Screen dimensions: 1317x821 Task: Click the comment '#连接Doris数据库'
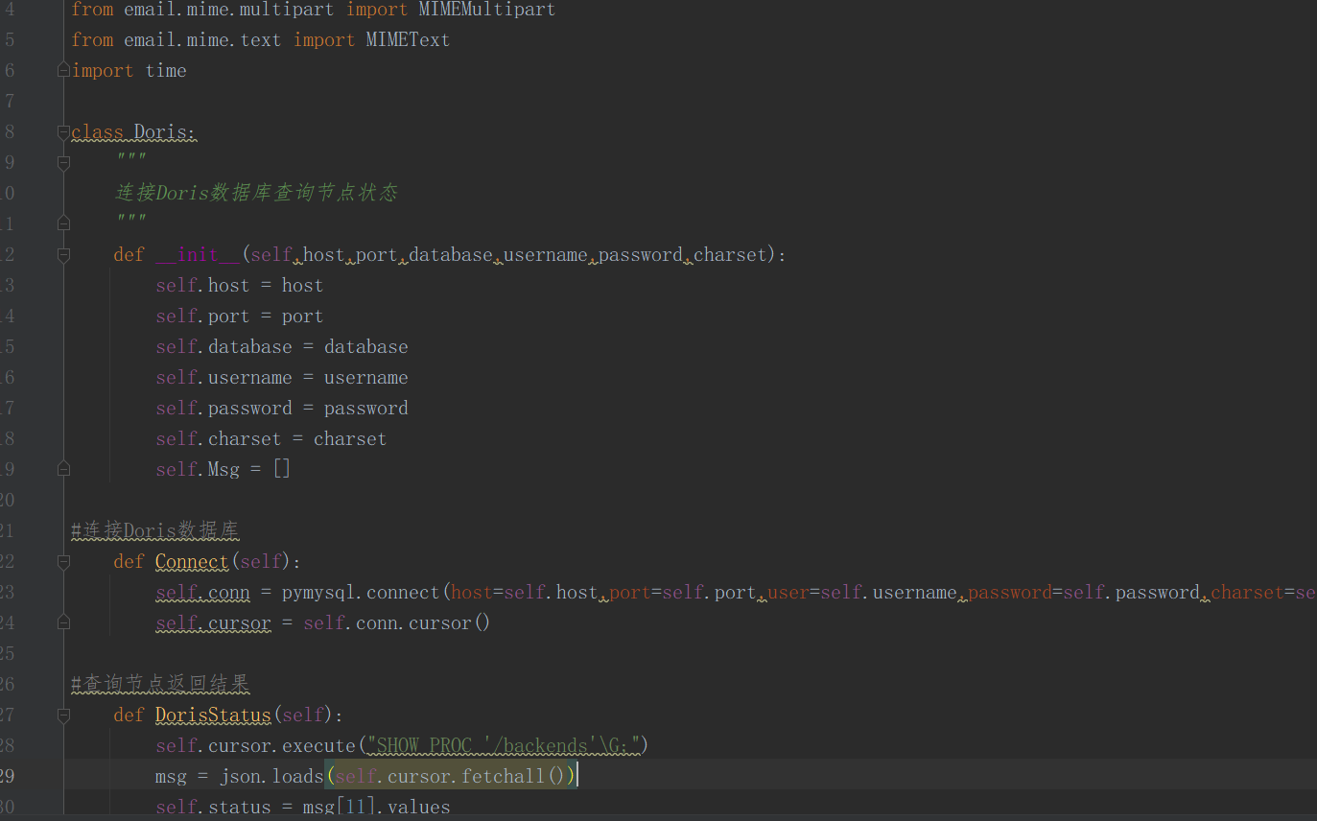coord(154,530)
